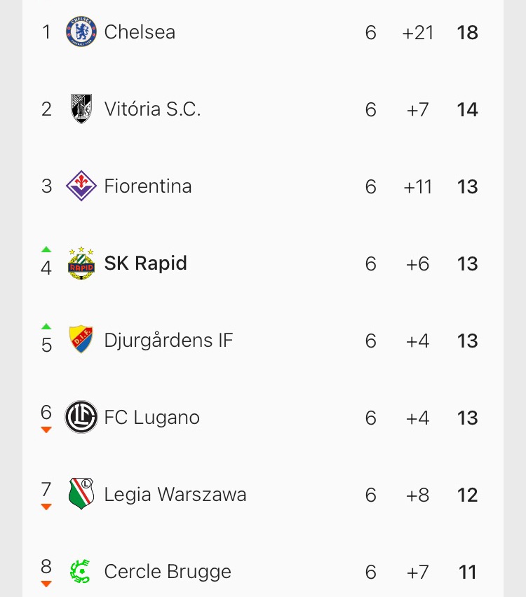526x597 pixels.
Task: Select Djurgårdens IF team name
Action: point(168,341)
